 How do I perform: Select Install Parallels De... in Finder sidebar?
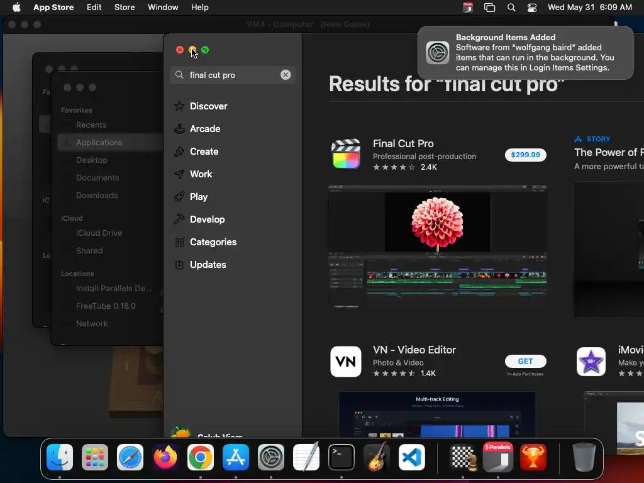coord(114,288)
